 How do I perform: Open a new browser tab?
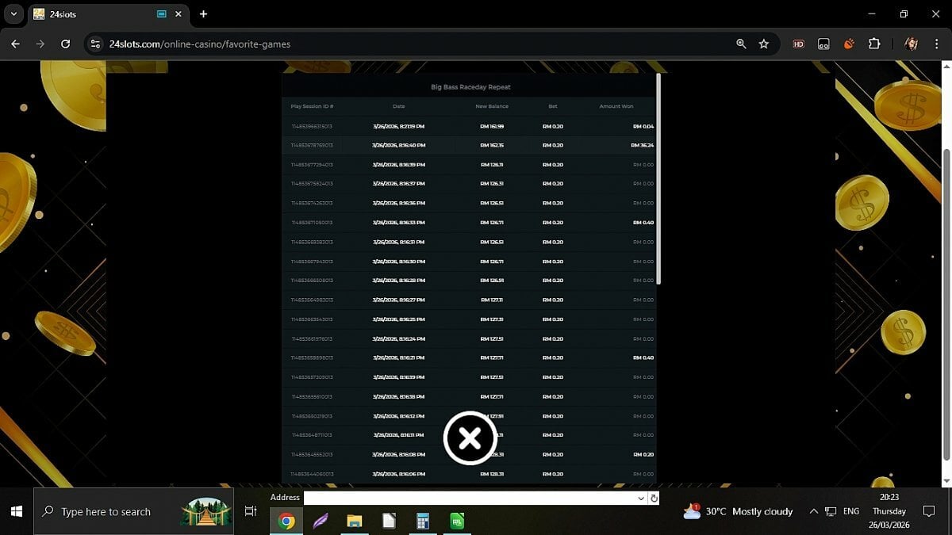click(x=204, y=14)
